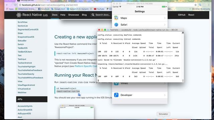214x120 pixels.
Task: Open TextInput in docs sidebar
Action: click(22, 59)
